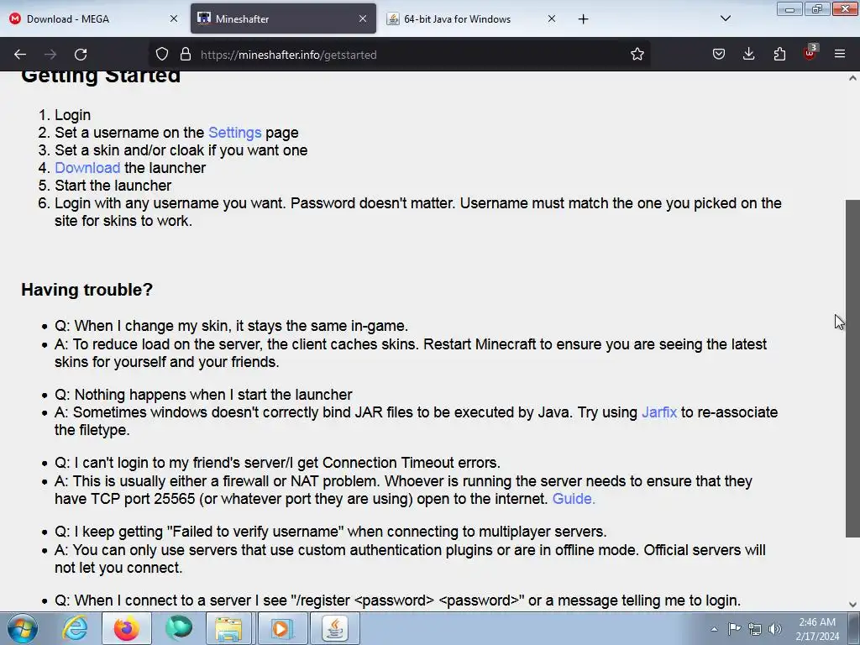Open the port forwarding Guide link

[574, 499]
